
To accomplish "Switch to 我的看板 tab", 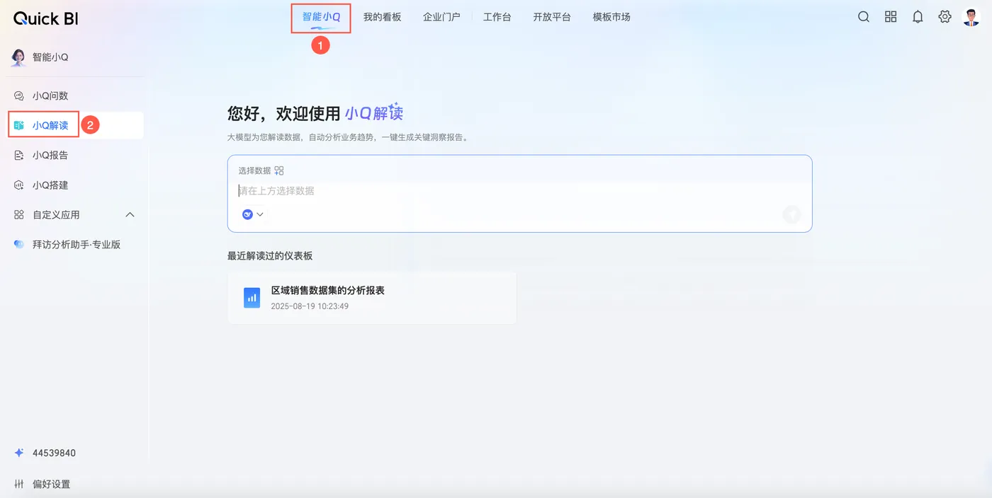I will pos(382,17).
